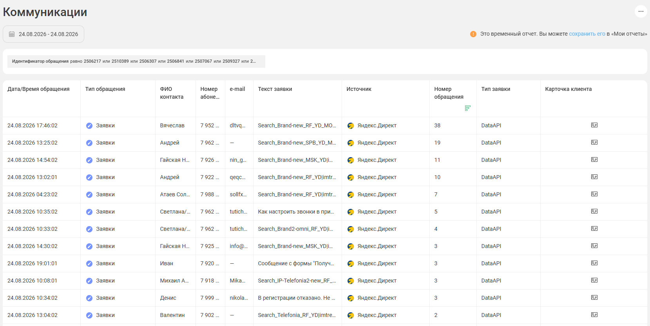Click e-mail sollfx... in Атаев row
This screenshot has height=326, width=650.
point(238,194)
